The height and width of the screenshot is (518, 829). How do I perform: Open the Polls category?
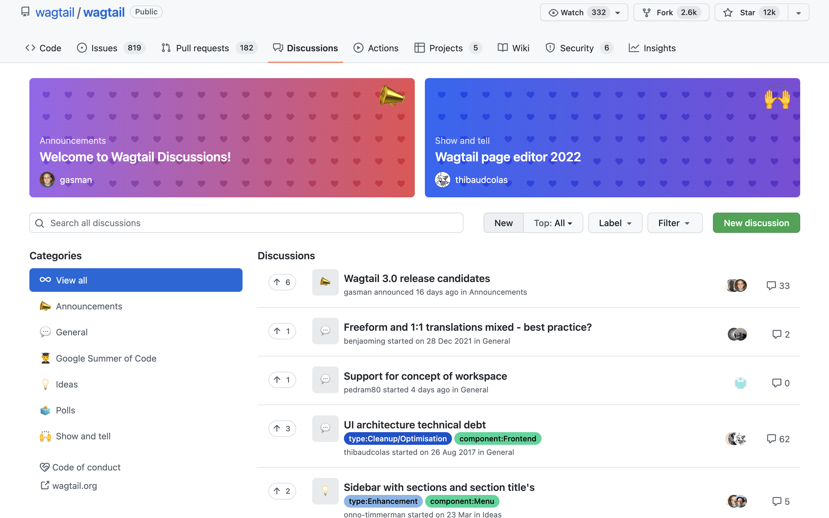click(x=65, y=410)
